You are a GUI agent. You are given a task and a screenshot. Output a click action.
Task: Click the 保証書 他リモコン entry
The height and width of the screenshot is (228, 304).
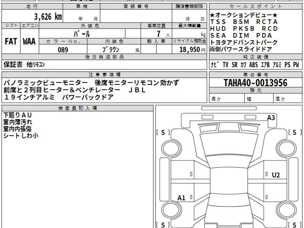[x=24, y=65]
